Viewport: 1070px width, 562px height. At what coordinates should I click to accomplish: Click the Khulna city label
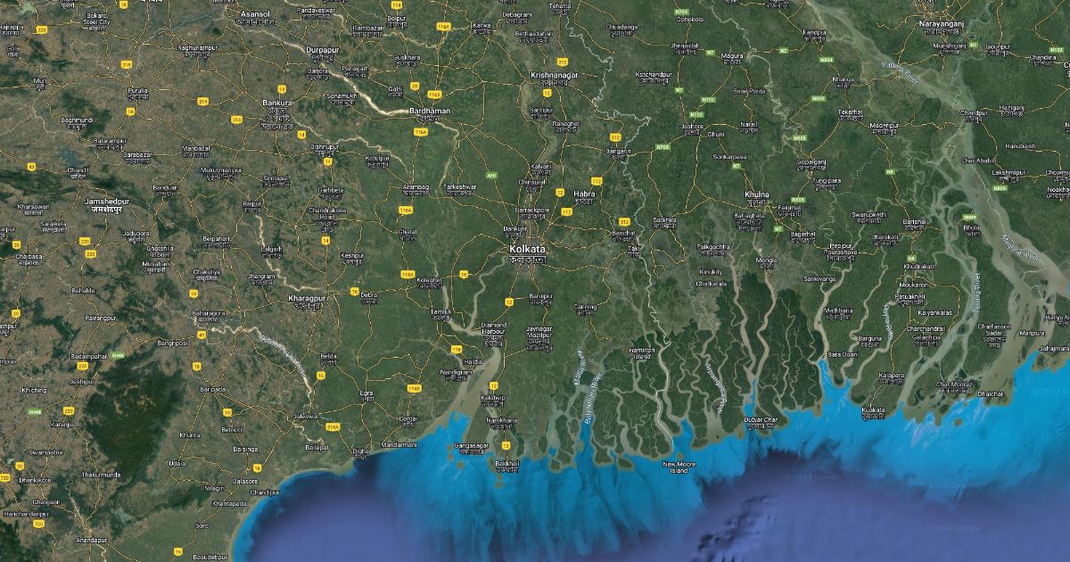click(x=756, y=194)
